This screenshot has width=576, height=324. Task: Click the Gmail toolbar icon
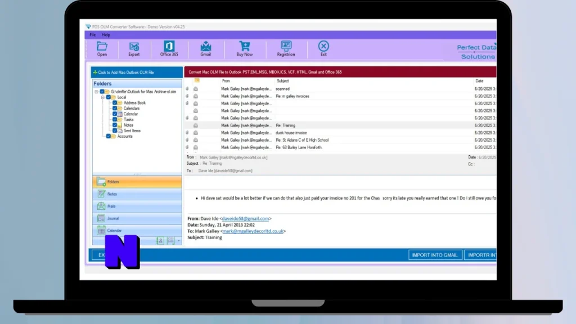(206, 49)
